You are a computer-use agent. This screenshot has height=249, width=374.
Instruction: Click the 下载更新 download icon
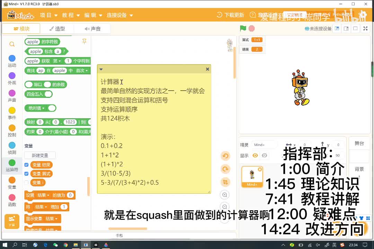pyautogui.click(x=220, y=15)
